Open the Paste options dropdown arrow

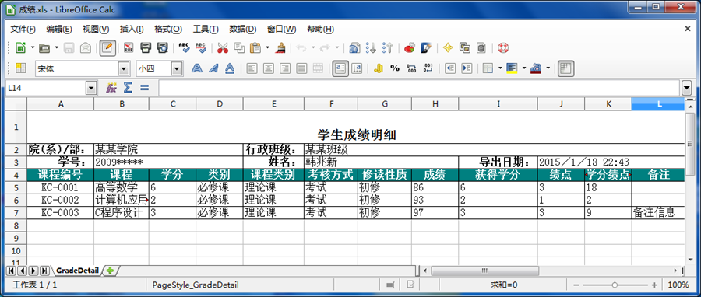coord(267,47)
